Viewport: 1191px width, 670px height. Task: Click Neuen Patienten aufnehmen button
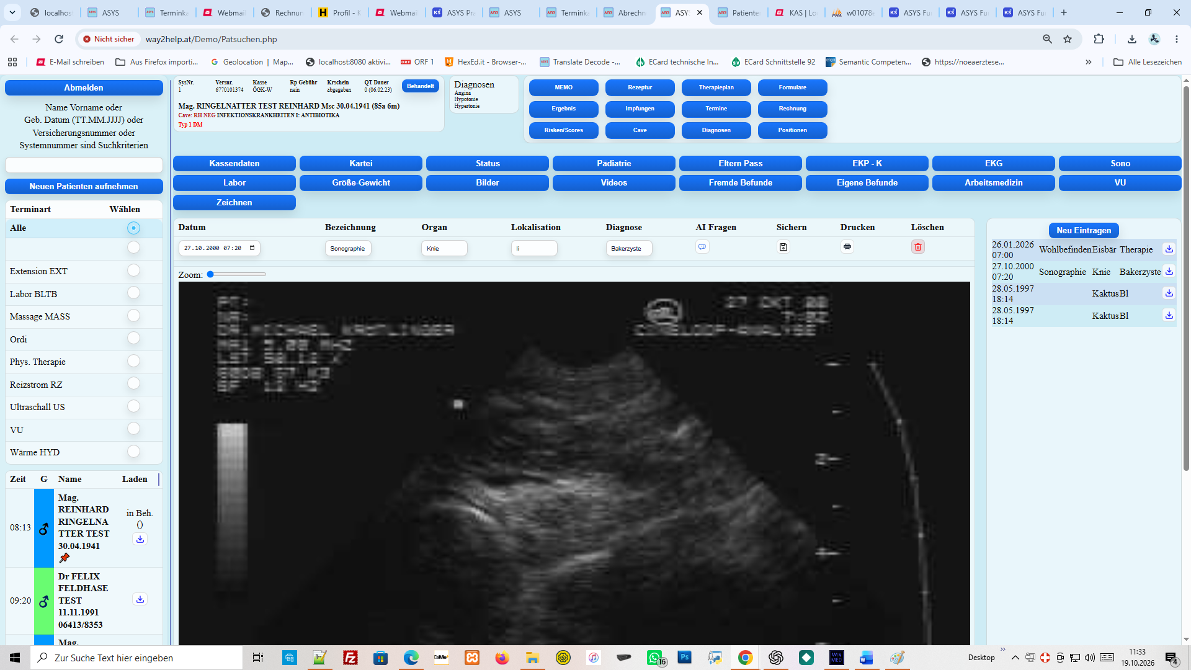pos(84,186)
